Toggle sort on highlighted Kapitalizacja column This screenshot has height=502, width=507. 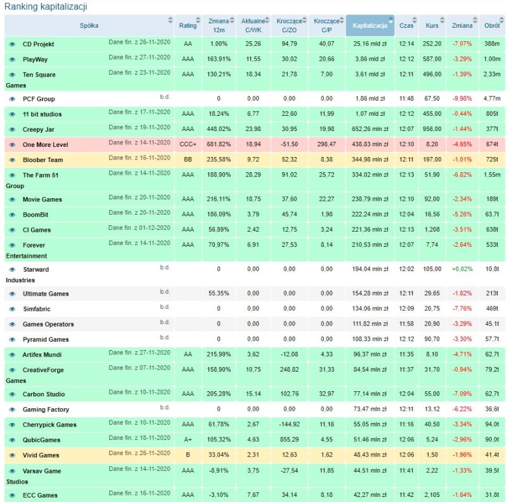click(x=370, y=25)
